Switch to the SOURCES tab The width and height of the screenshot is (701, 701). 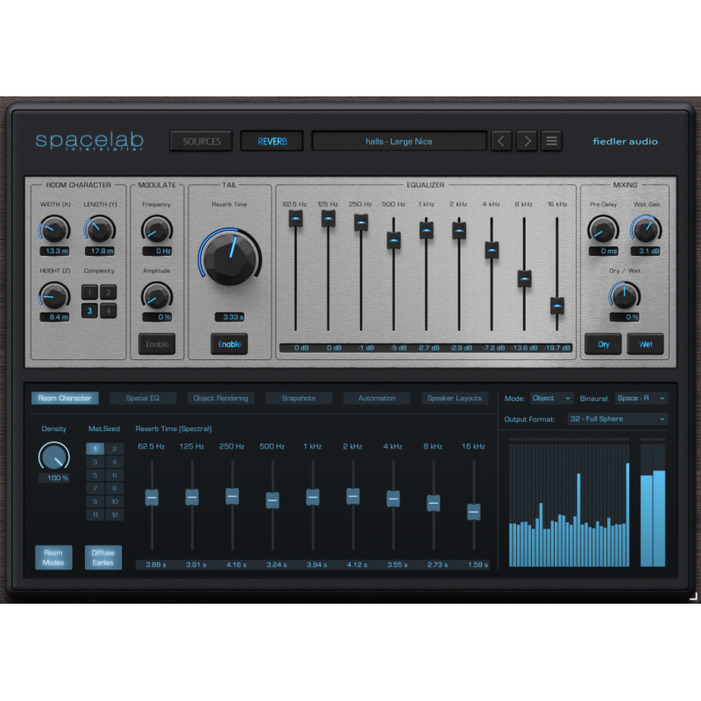pos(200,140)
